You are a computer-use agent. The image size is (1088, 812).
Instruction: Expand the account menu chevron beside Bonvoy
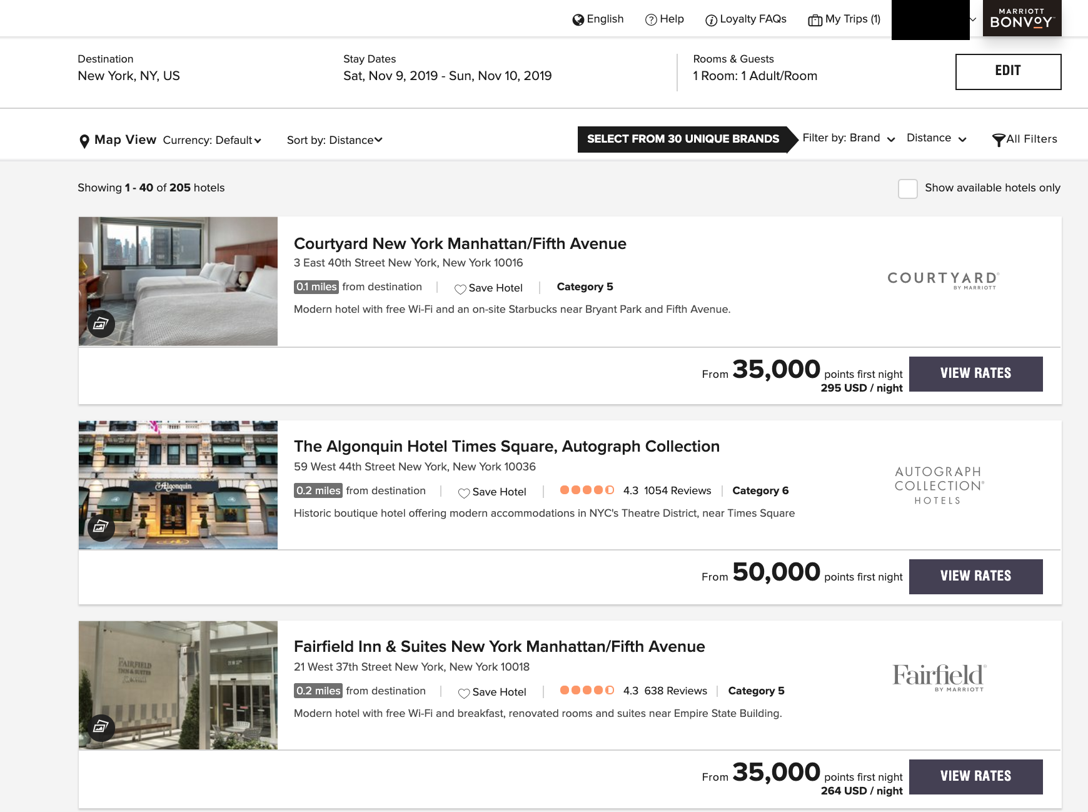[972, 19]
